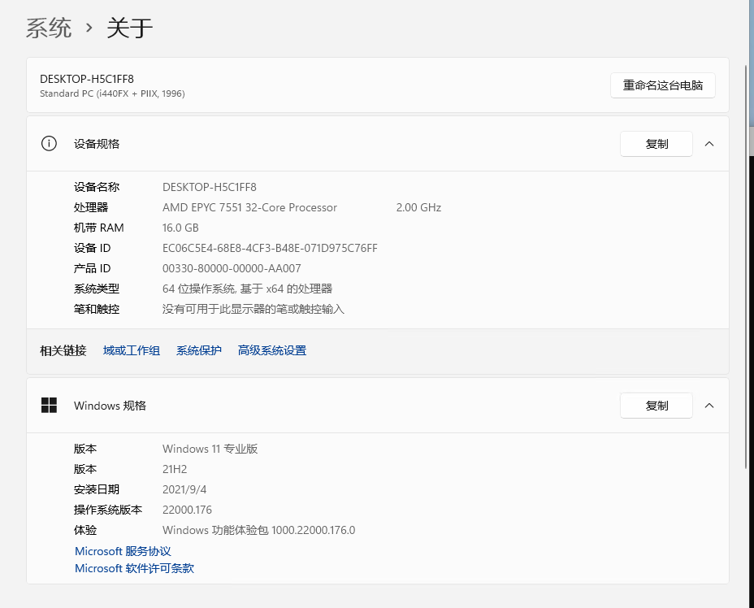
Task: Click the Windows 11 专业版 edition value
Action: pyautogui.click(x=210, y=449)
